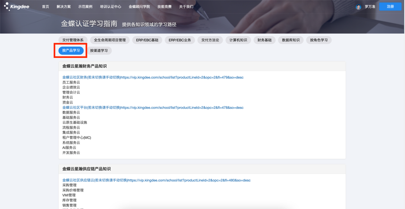
Task: Click the 集成服务云 entry
Action: click(x=71, y=133)
